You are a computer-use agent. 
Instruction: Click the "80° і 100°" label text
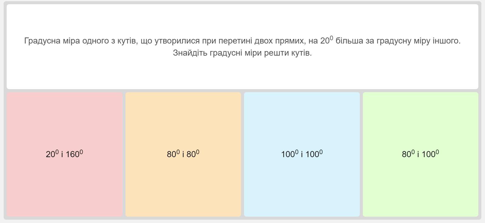pyautogui.click(x=420, y=154)
